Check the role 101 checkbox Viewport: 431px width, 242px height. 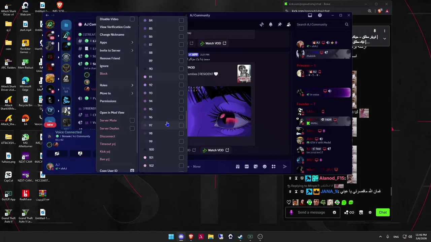tap(181, 157)
